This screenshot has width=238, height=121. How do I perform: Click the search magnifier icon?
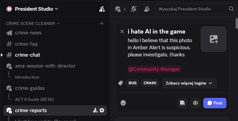(231, 9)
